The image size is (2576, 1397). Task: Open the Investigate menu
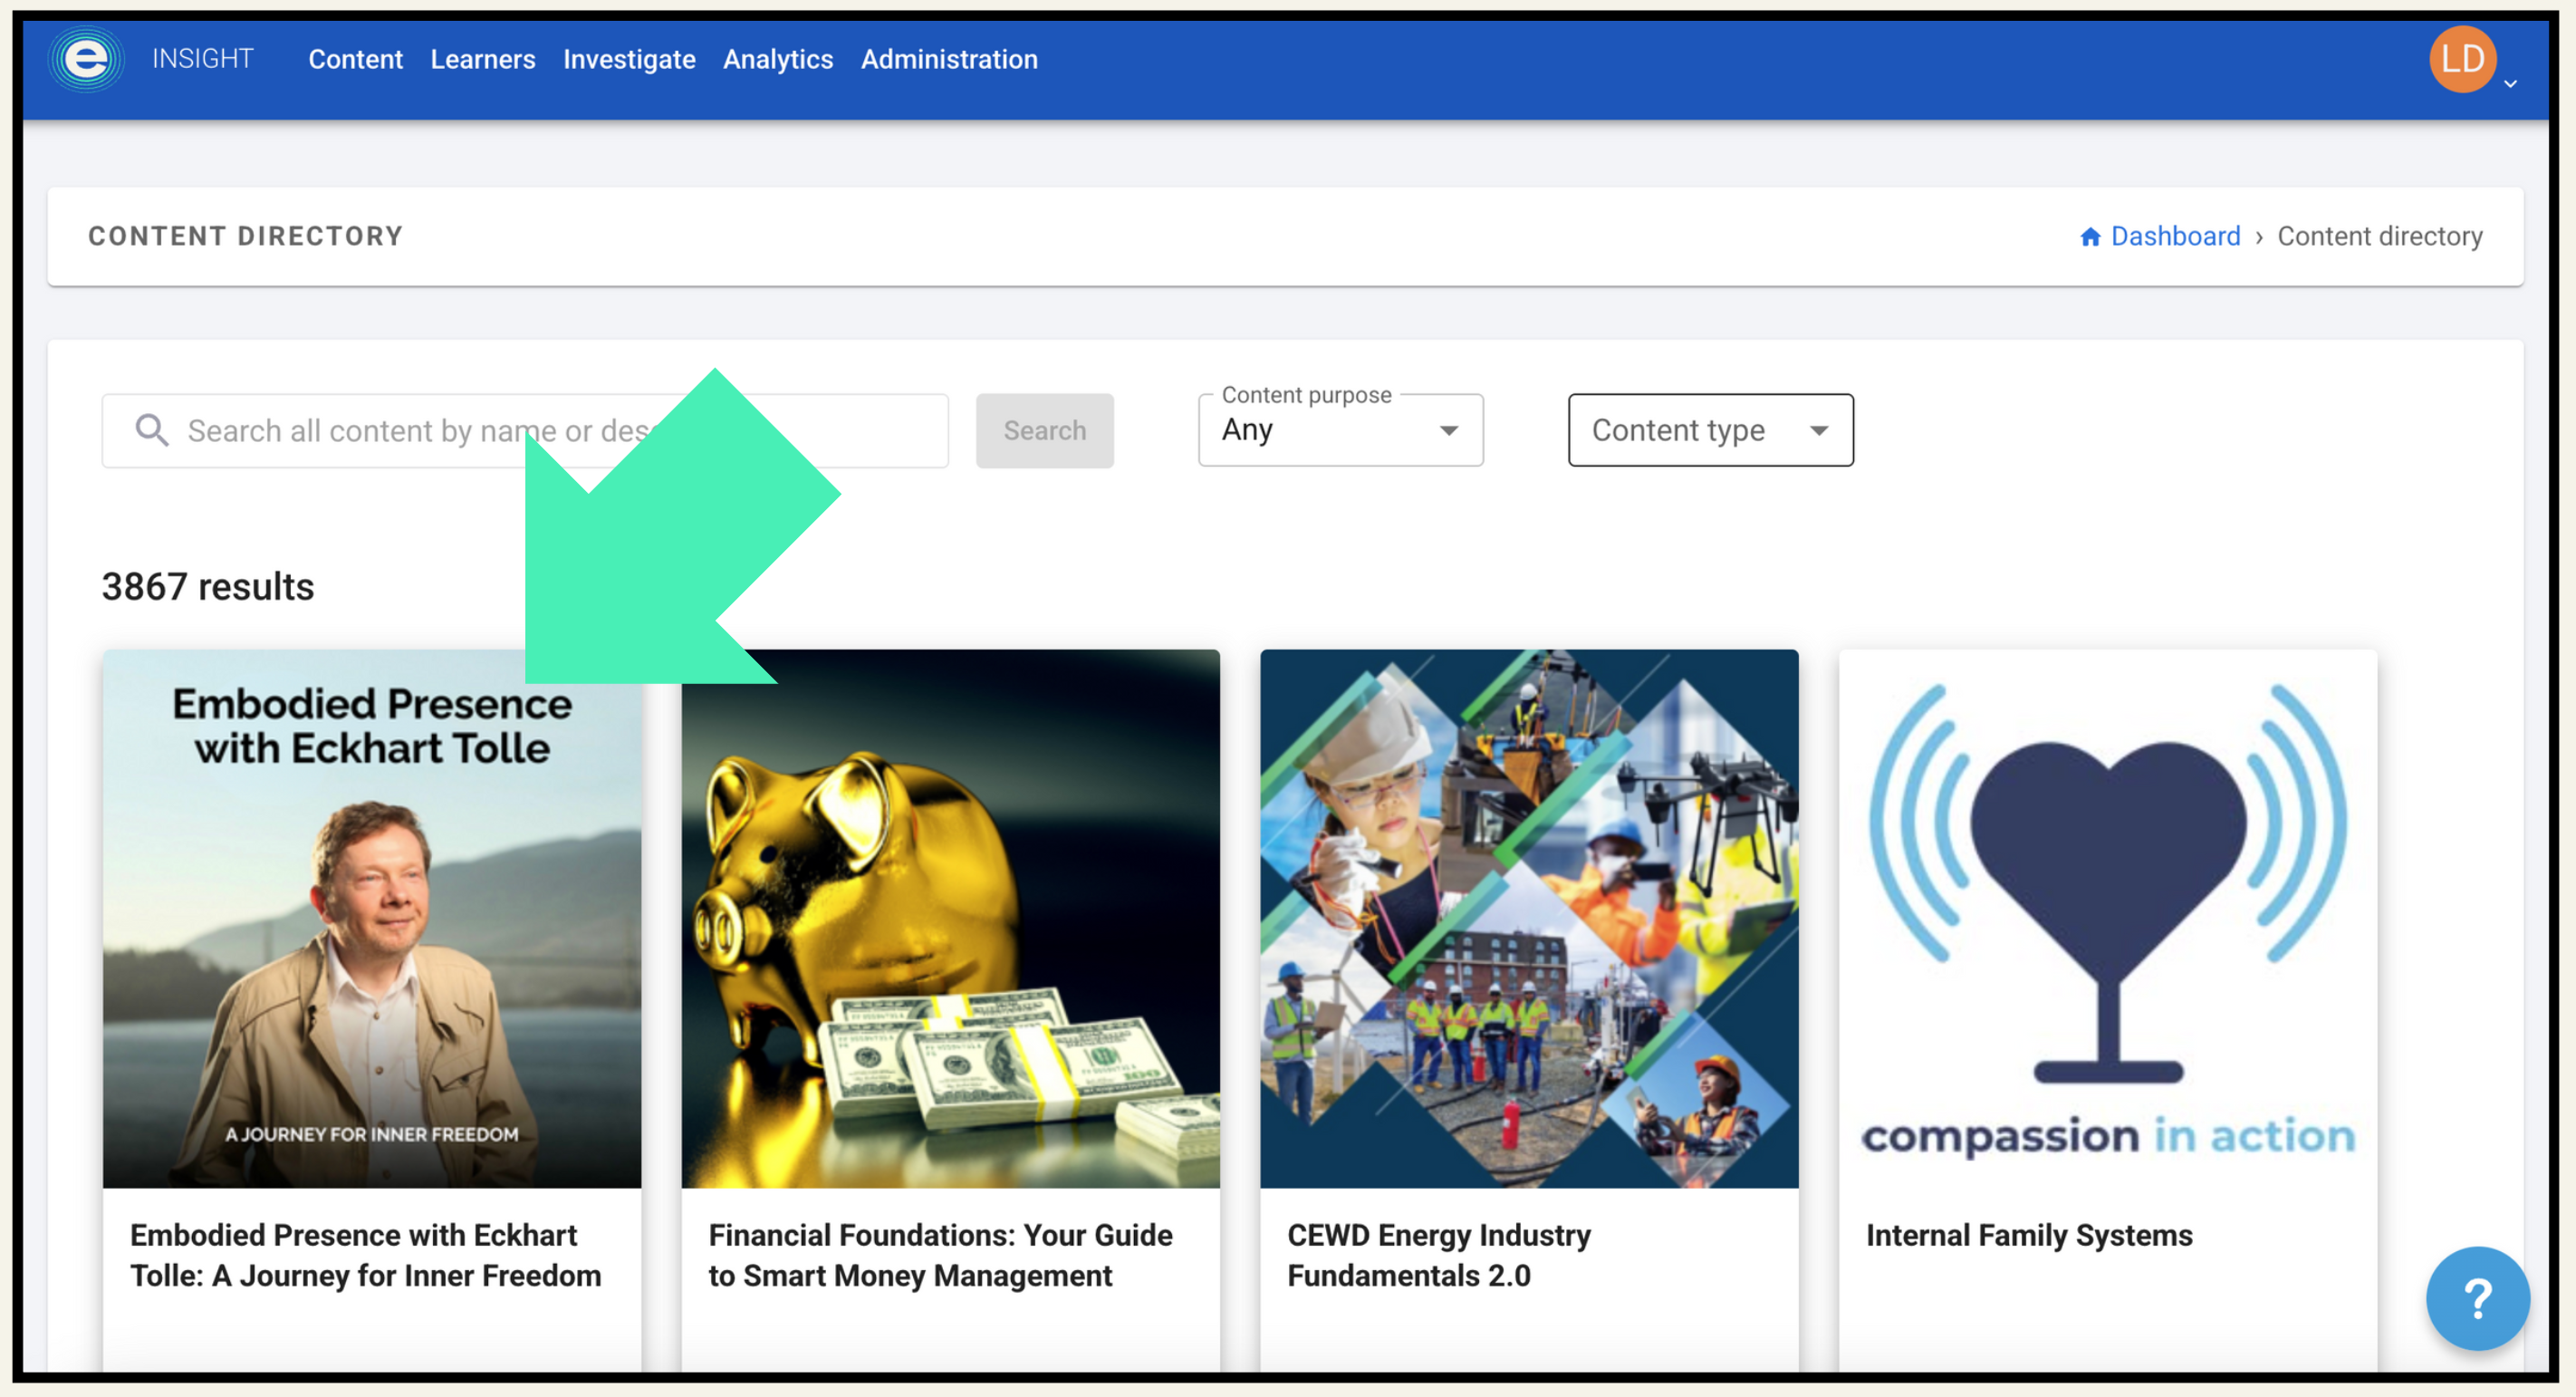pos(629,59)
